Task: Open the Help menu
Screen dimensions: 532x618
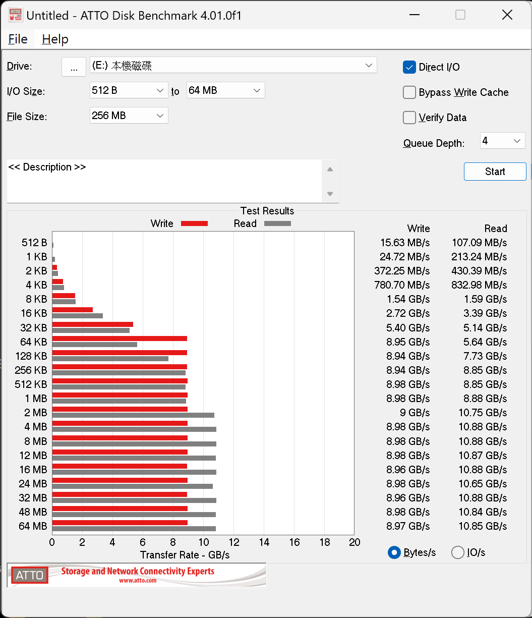Action: [55, 39]
